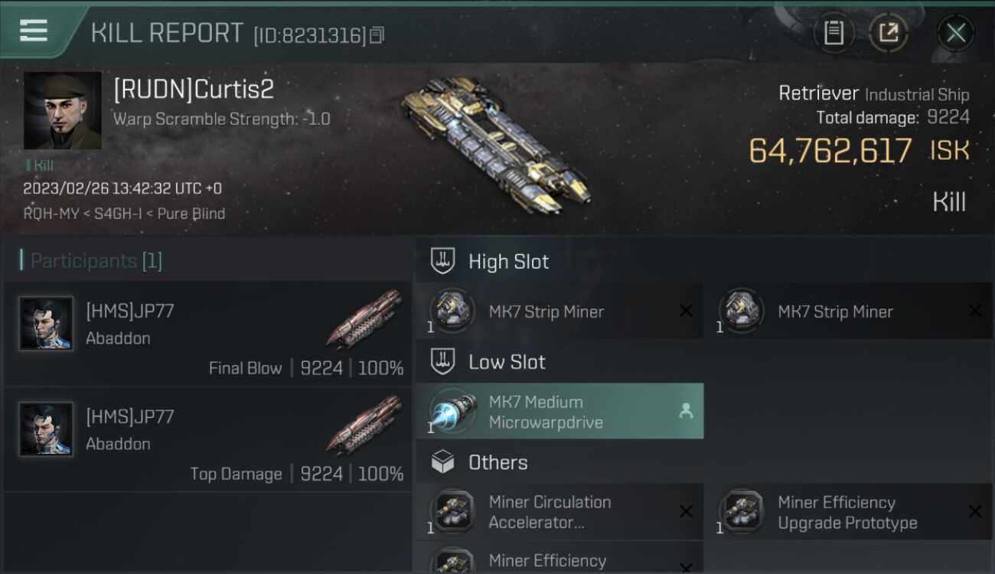The height and width of the screenshot is (574, 995).
Task: Click the person icon on Microwarpdrive
Action: click(686, 412)
